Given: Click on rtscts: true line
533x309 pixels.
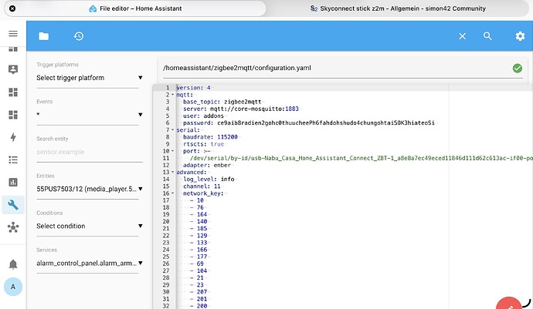Looking at the screenshot, I should 203,144.
